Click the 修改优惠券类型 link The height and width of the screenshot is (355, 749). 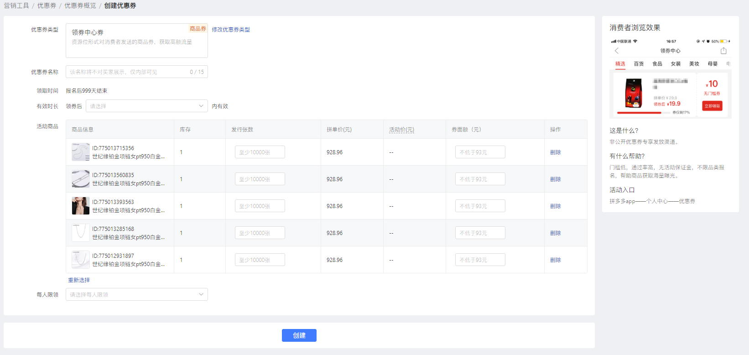point(230,30)
